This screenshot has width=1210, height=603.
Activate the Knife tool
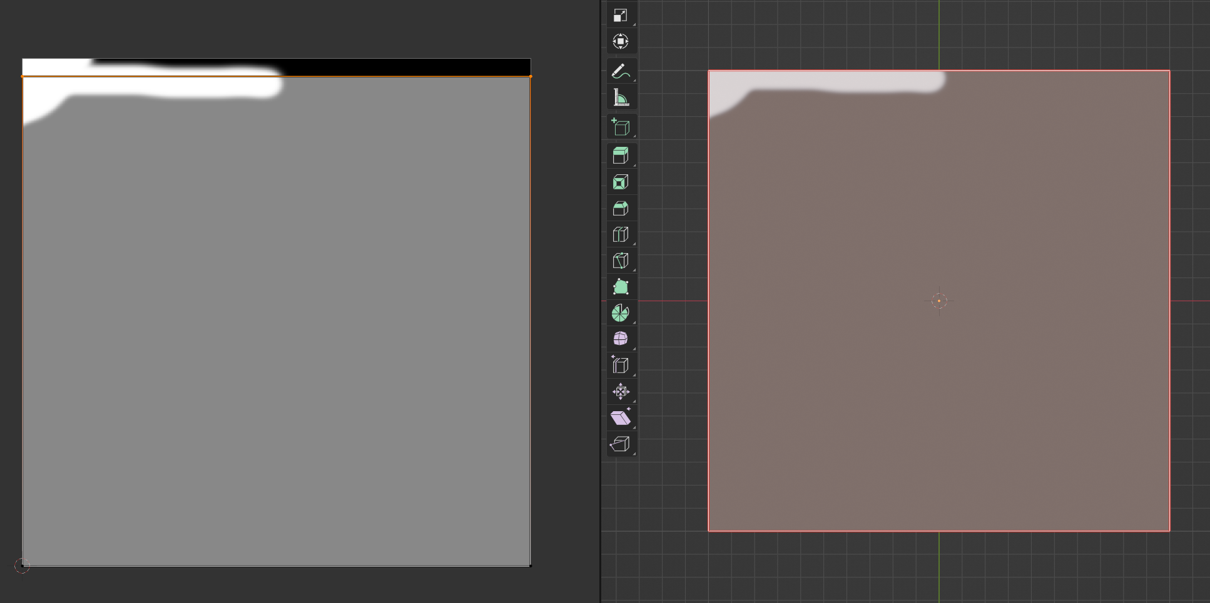point(621,261)
